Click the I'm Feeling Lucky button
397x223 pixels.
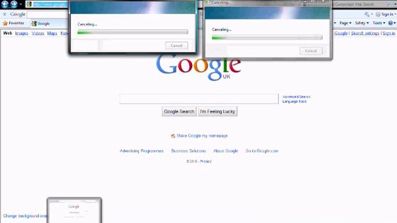tap(218, 111)
